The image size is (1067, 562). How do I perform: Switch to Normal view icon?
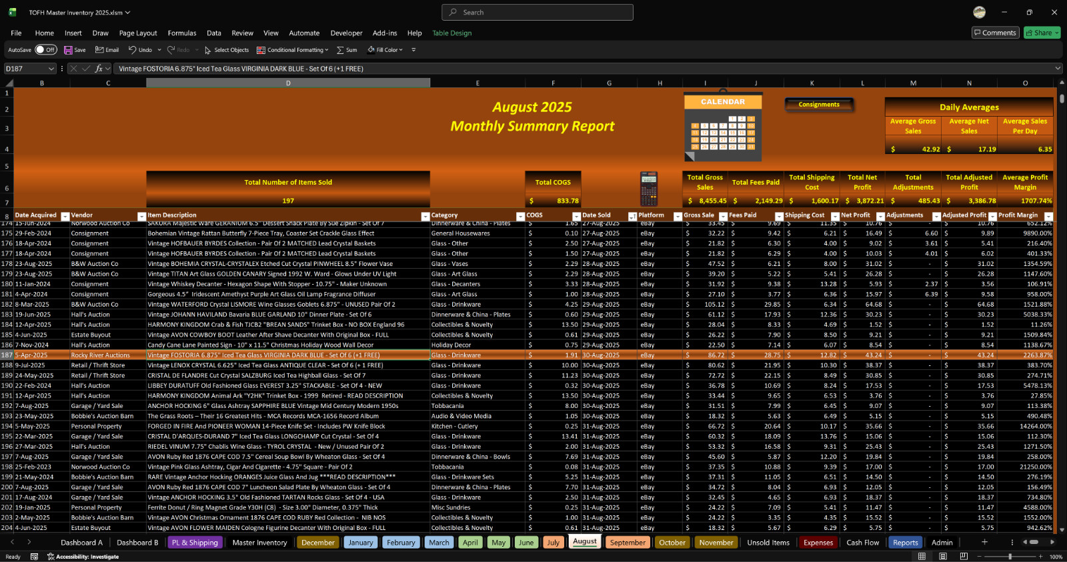[x=922, y=557]
